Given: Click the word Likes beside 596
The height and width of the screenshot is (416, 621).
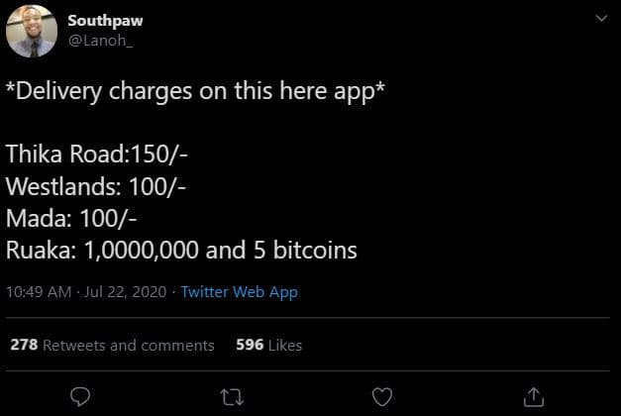Looking at the screenshot, I should (284, 345).
